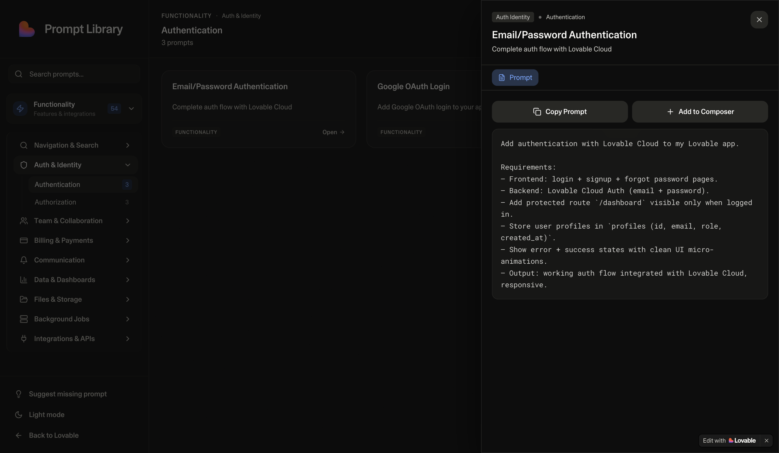Click the Integrations & APIs plug icon
Image resolution: width=779 pixels, height=453 pixels.
24,339
